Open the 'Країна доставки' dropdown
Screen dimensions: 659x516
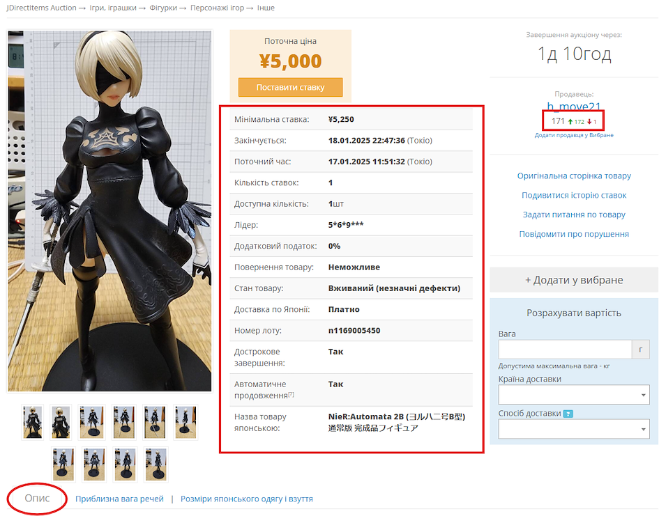click(574, 395)
